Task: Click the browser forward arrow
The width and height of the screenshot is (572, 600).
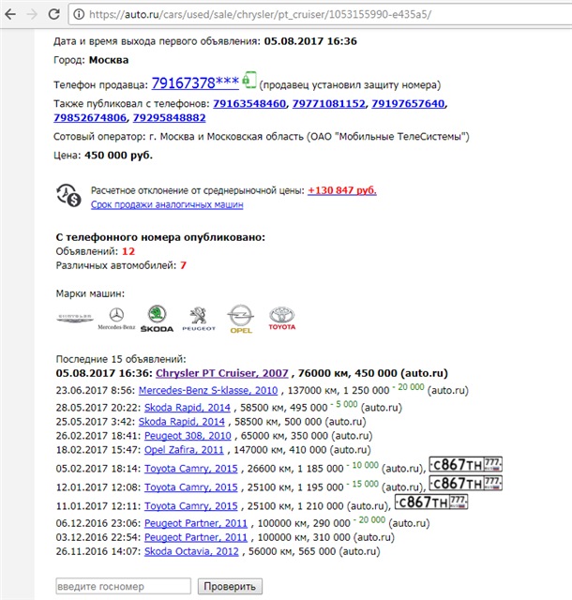Action: (x=32, y=15)
